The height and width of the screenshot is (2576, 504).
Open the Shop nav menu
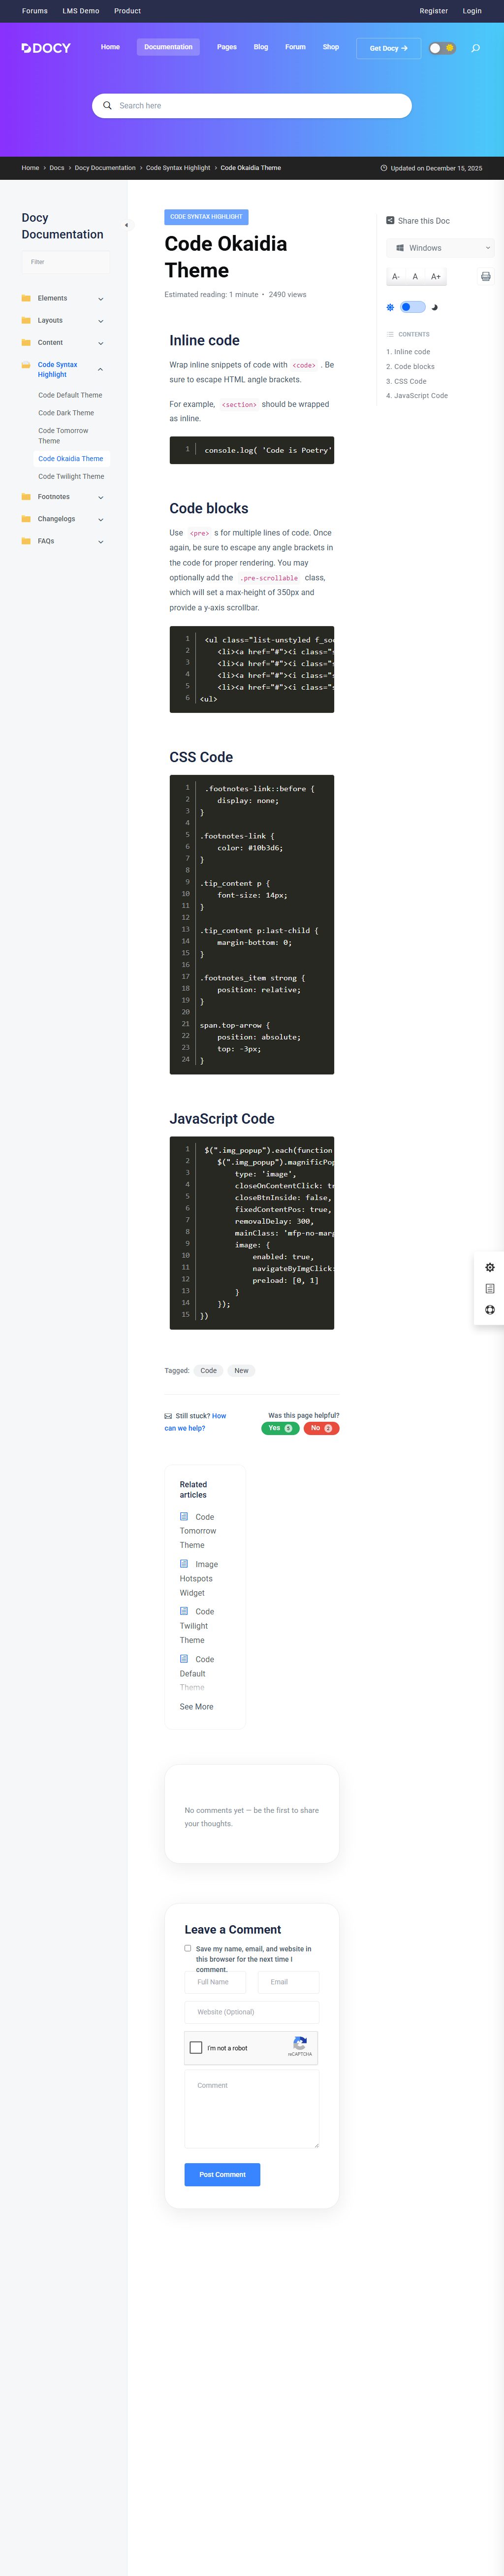click(x=331, y=47)
